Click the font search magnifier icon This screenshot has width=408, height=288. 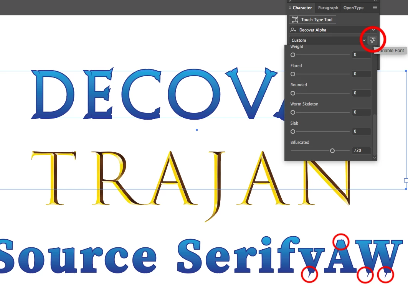pyautogui.click(x=293, y=30)
